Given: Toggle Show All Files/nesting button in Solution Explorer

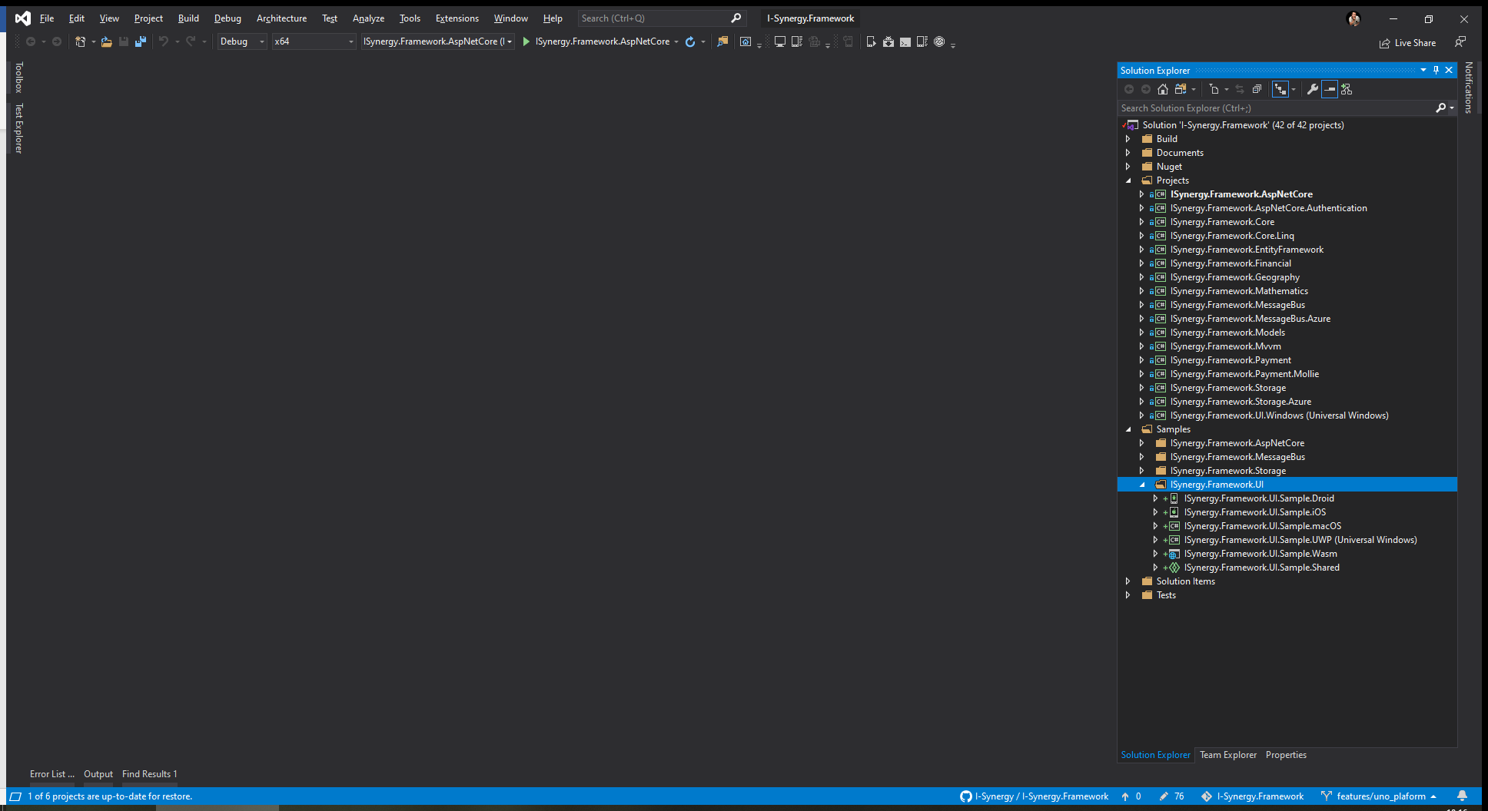Looking at the screenshot, I should pos(1280,89).
